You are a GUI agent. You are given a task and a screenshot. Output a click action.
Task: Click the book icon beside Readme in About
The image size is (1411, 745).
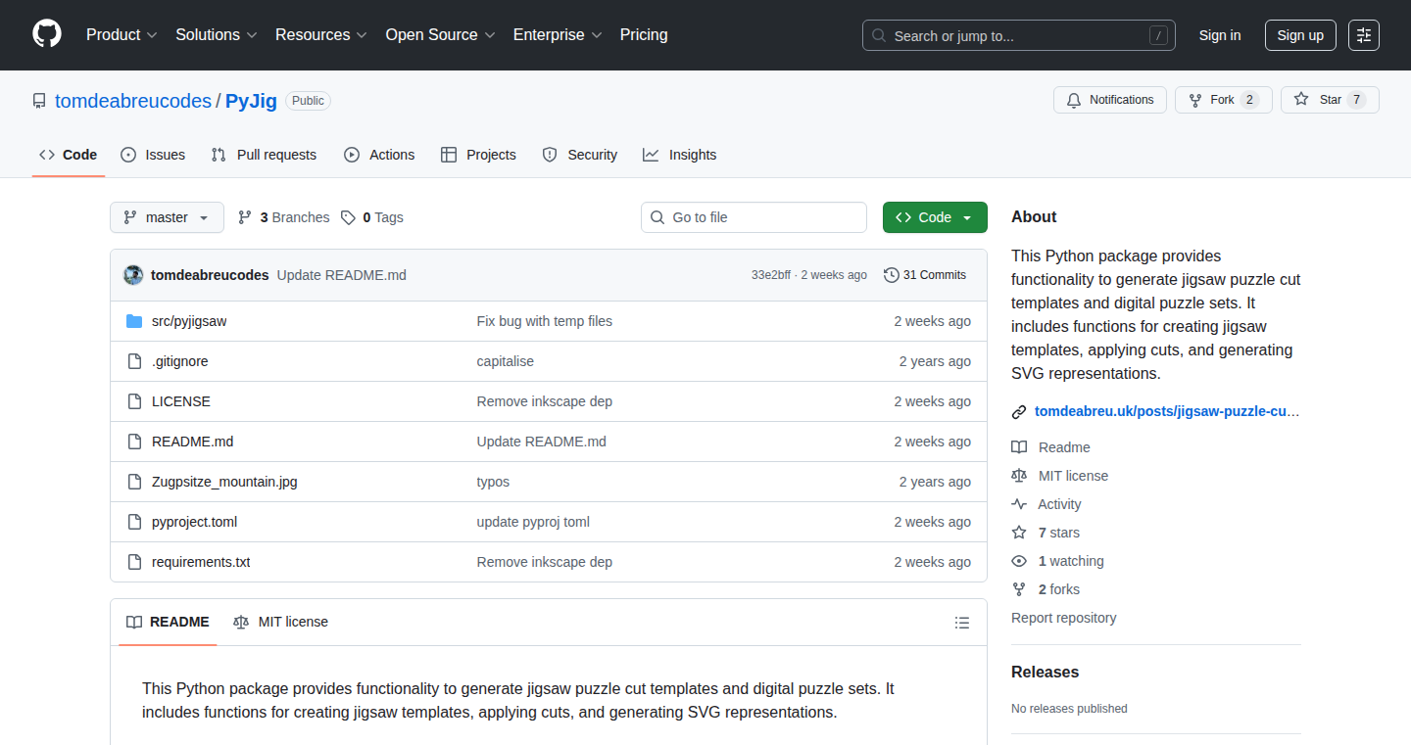[x=1019, y=447]
